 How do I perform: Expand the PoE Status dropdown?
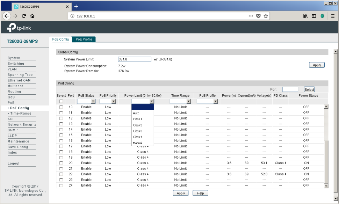click(x=86, y=101)
